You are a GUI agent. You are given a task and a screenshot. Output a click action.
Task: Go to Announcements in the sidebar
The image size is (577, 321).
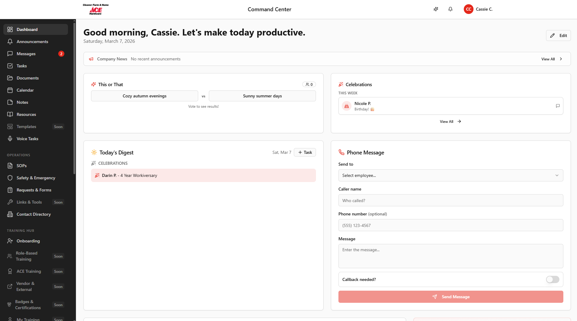click(x=36, y=42)
